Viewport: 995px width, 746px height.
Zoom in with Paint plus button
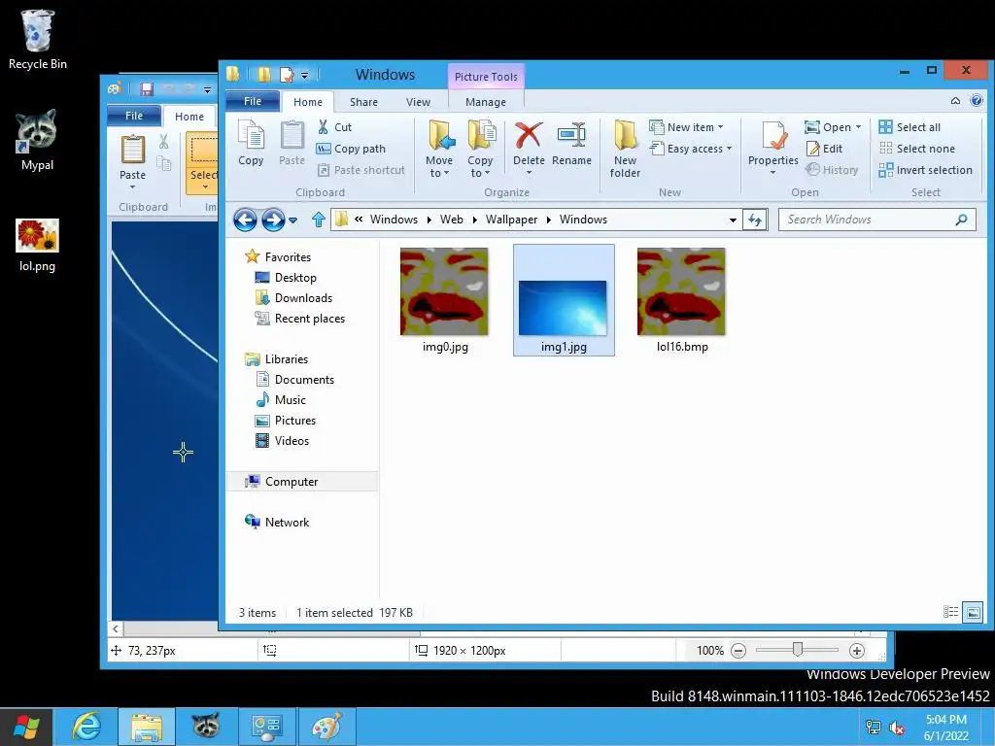pos(857,650)
